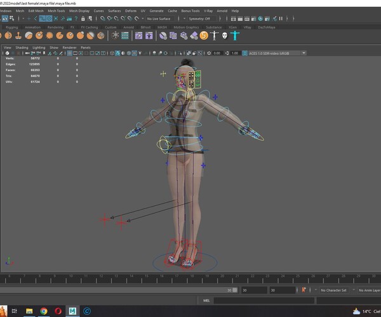The height and width of the screenshot is (317, 381).
Task: Select the spiky Fill sculpt tool
Action: point(50,36)
